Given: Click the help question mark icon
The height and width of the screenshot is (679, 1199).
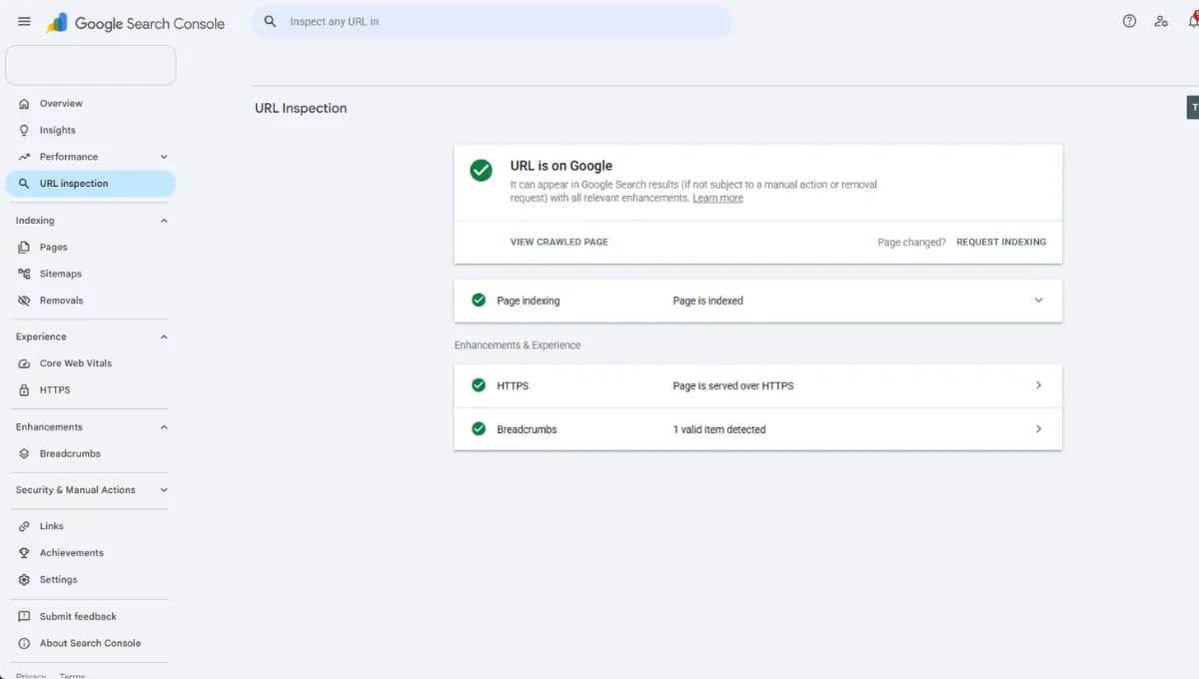Looking at the screenshot, I should click(x=1129, y=21).
